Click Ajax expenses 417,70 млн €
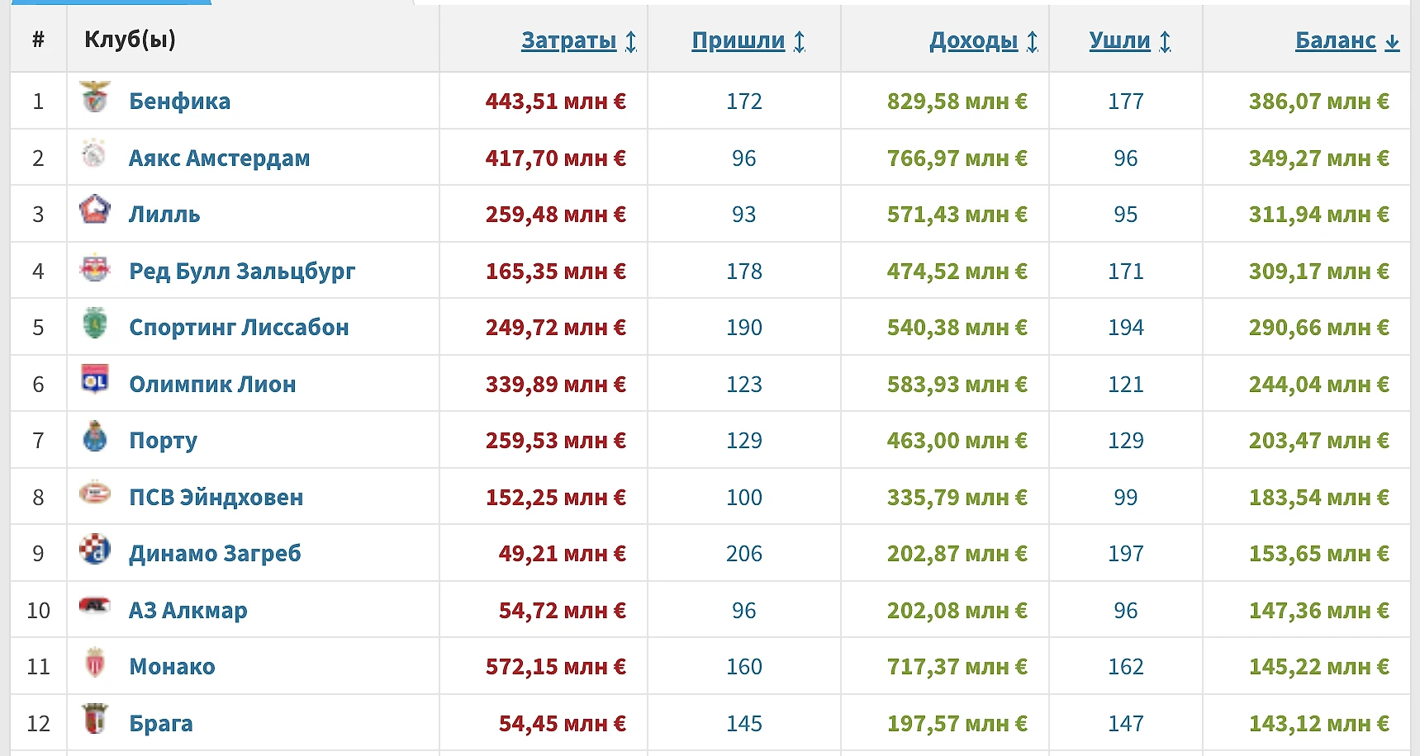The height and width of the screenshot is (756, 1420). 556,158
